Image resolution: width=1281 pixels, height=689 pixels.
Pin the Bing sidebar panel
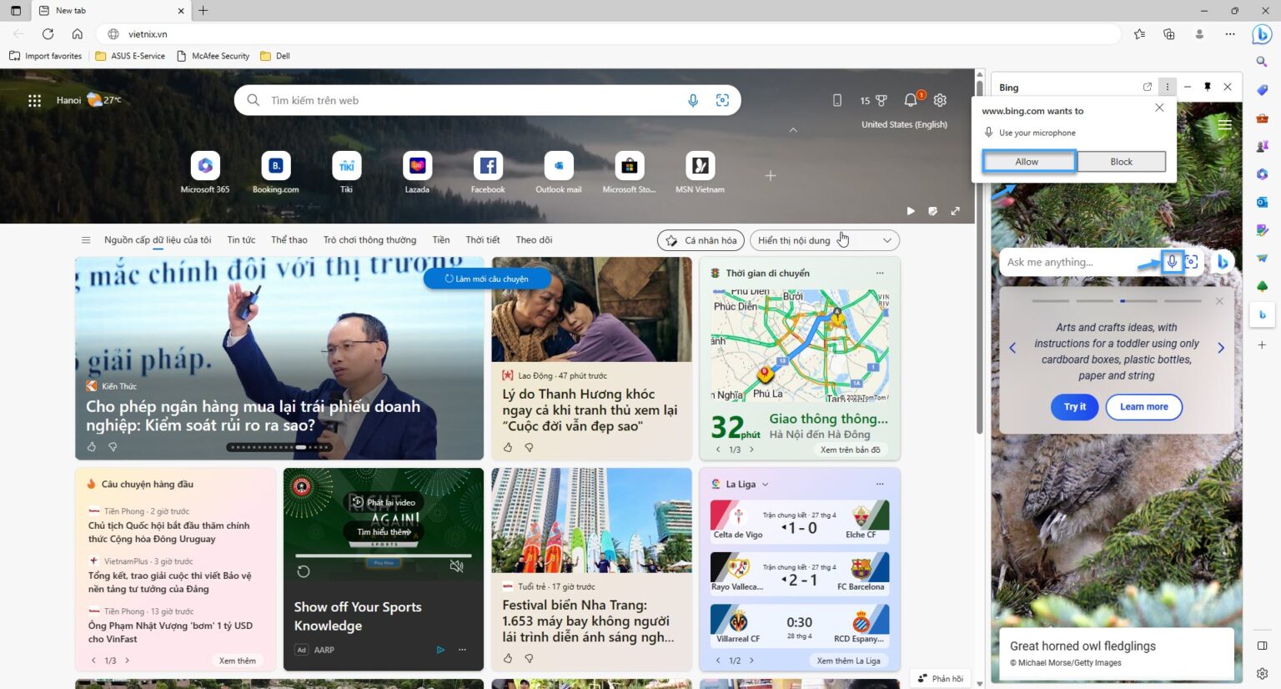tap(1207, 87)
